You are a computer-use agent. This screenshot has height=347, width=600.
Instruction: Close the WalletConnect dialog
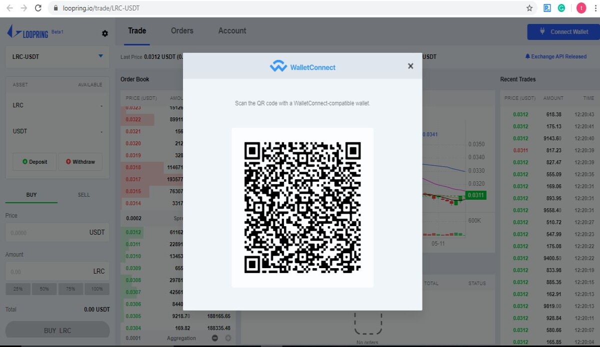pos(410,66)
